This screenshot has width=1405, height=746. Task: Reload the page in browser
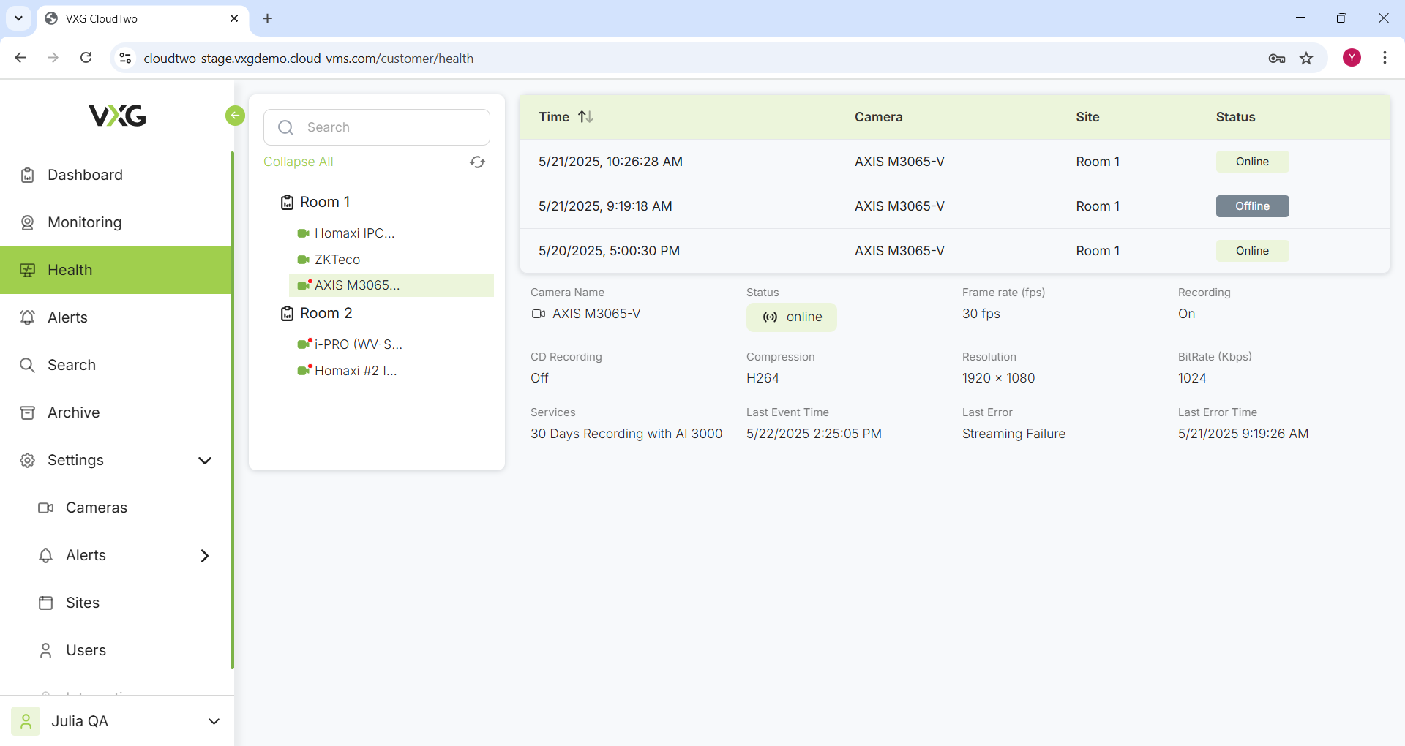pos(86,58)
